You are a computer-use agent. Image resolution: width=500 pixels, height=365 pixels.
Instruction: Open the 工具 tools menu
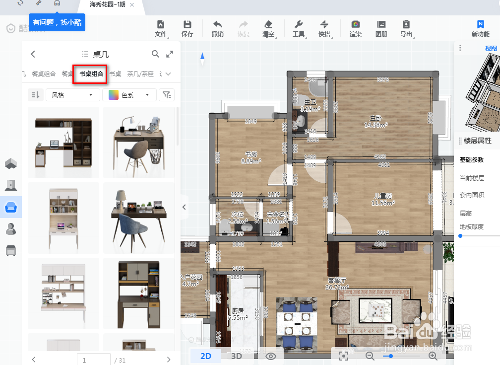(299, 29)
